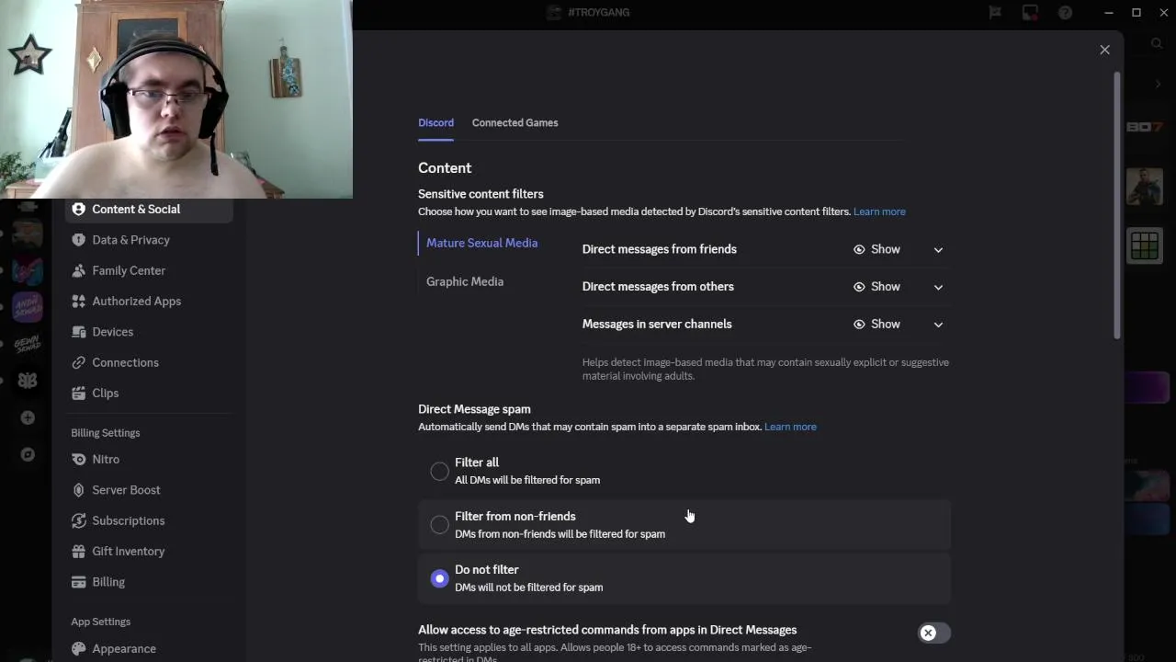Maximize the Discord window
The height and width of the screenshot is (662, 1176).
(x=1136, y=12)
